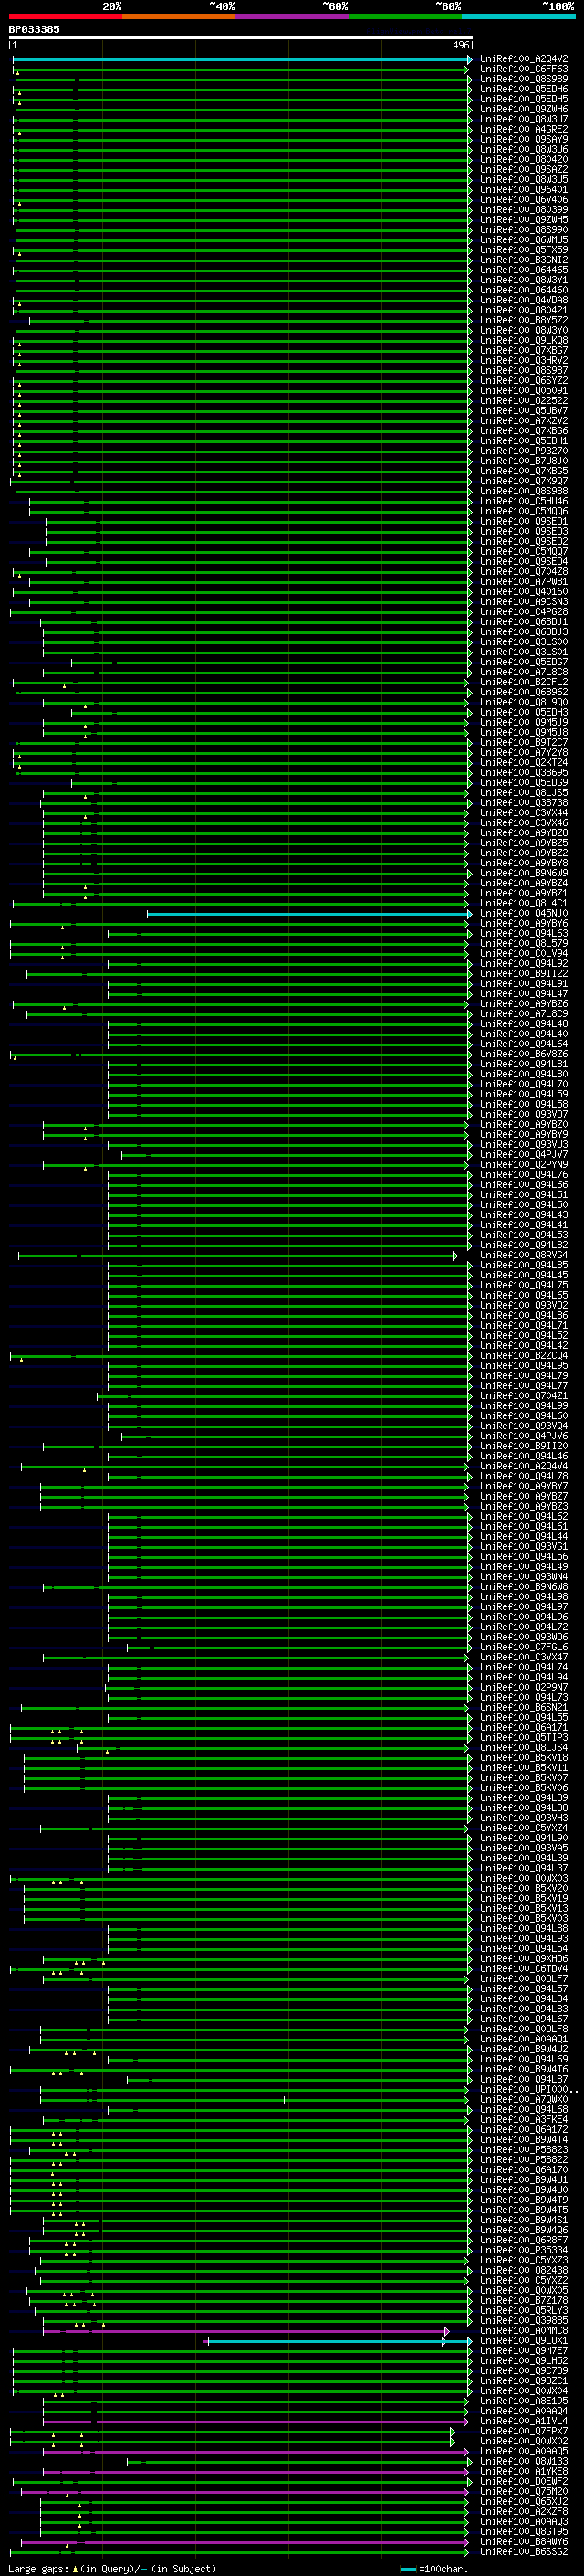584x2576 pixels.
Task: Open the UniRef100_B7U8J0 entry
Action: coord(524,461)
